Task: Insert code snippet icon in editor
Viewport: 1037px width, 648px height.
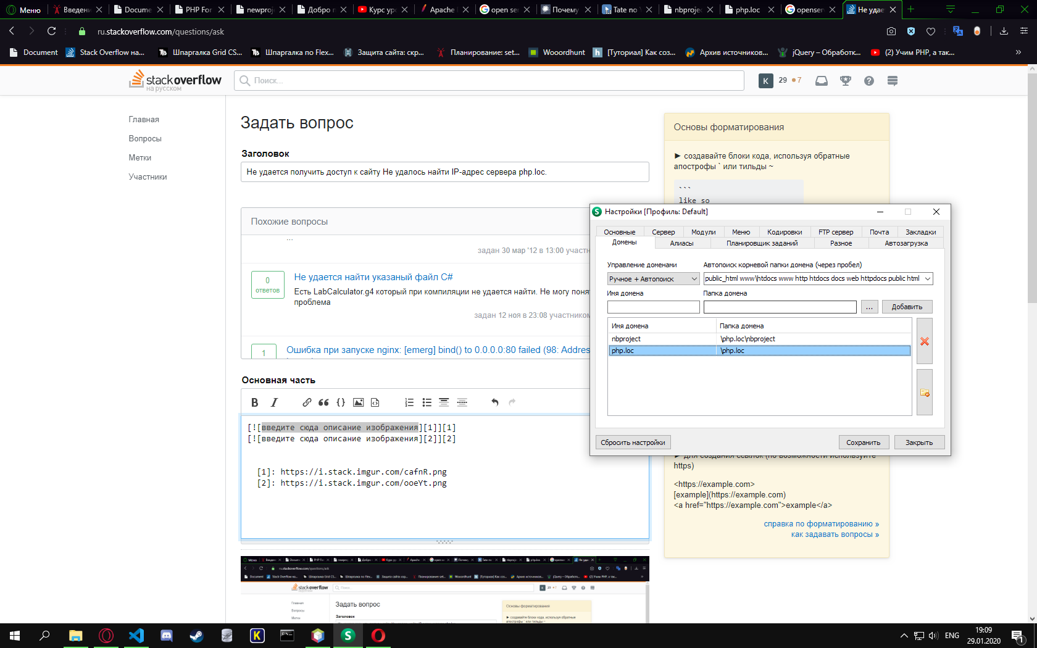Action: pyautogui.click(x=375, y=402)
